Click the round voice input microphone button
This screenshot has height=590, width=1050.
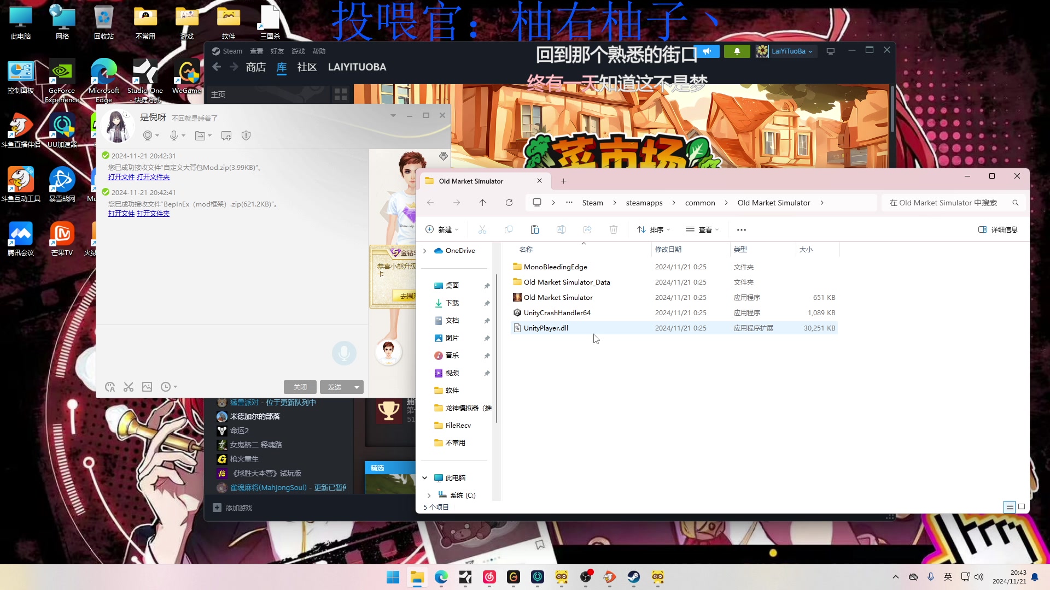pos(344,353)
